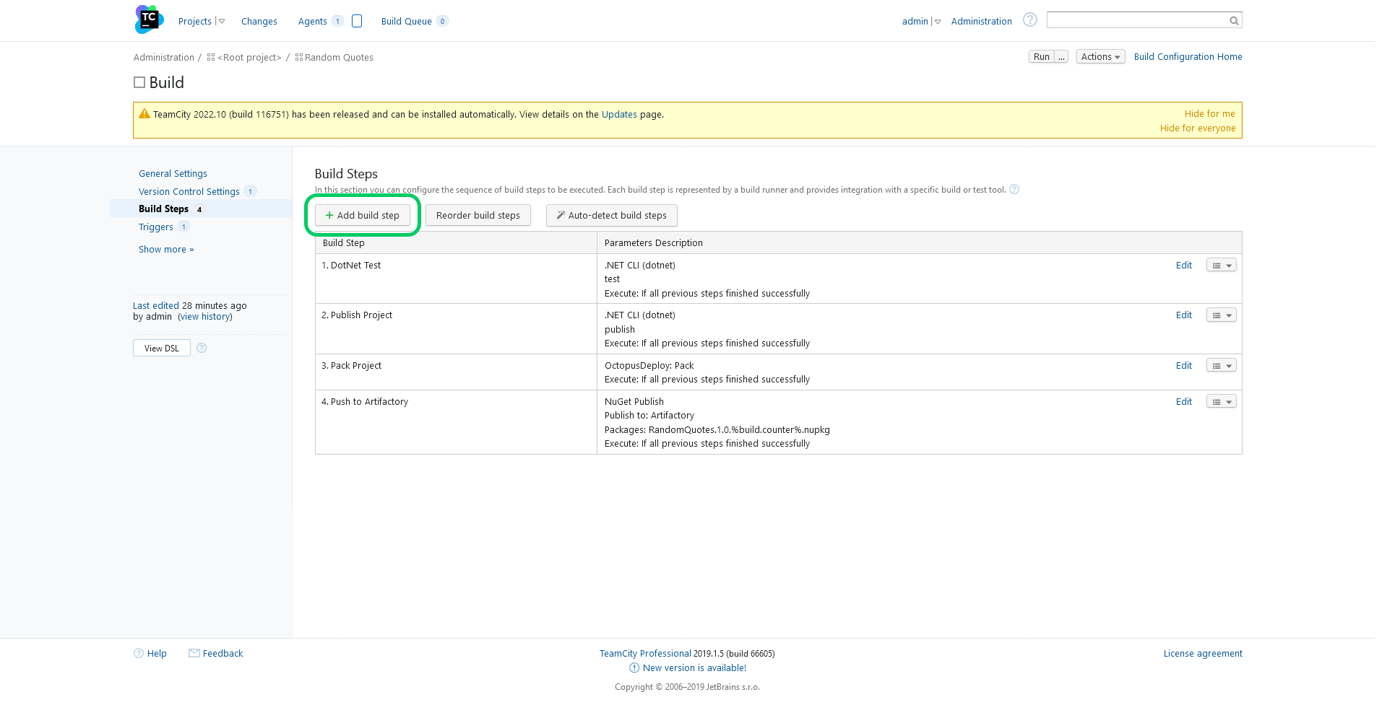Open Build Configuration Home link
This screenshot has height=718, width=1387.
click(x=1188, y=56)
